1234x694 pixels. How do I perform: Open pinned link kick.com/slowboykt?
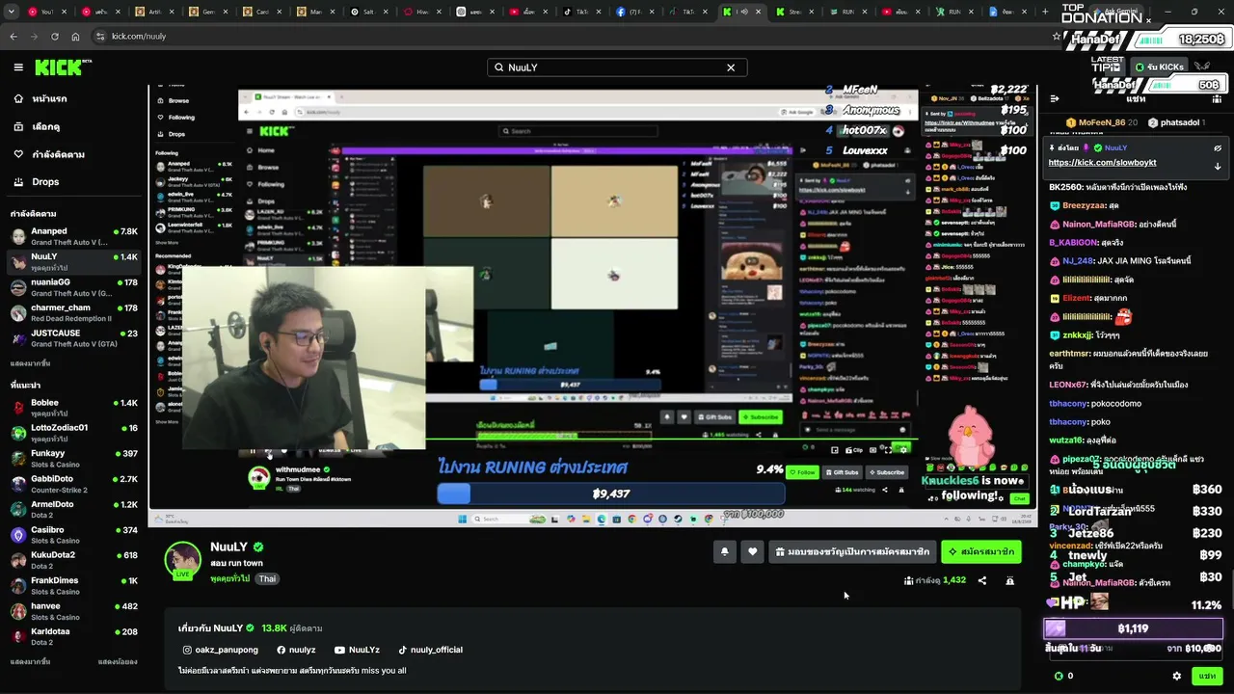pyautogui.click(x=1102, y=163)
